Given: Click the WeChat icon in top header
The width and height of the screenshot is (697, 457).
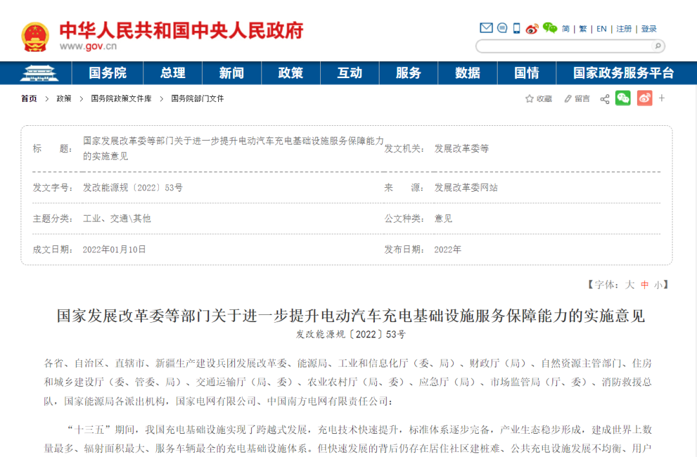Looking at the screenshot, I should [x=549, y=28].
